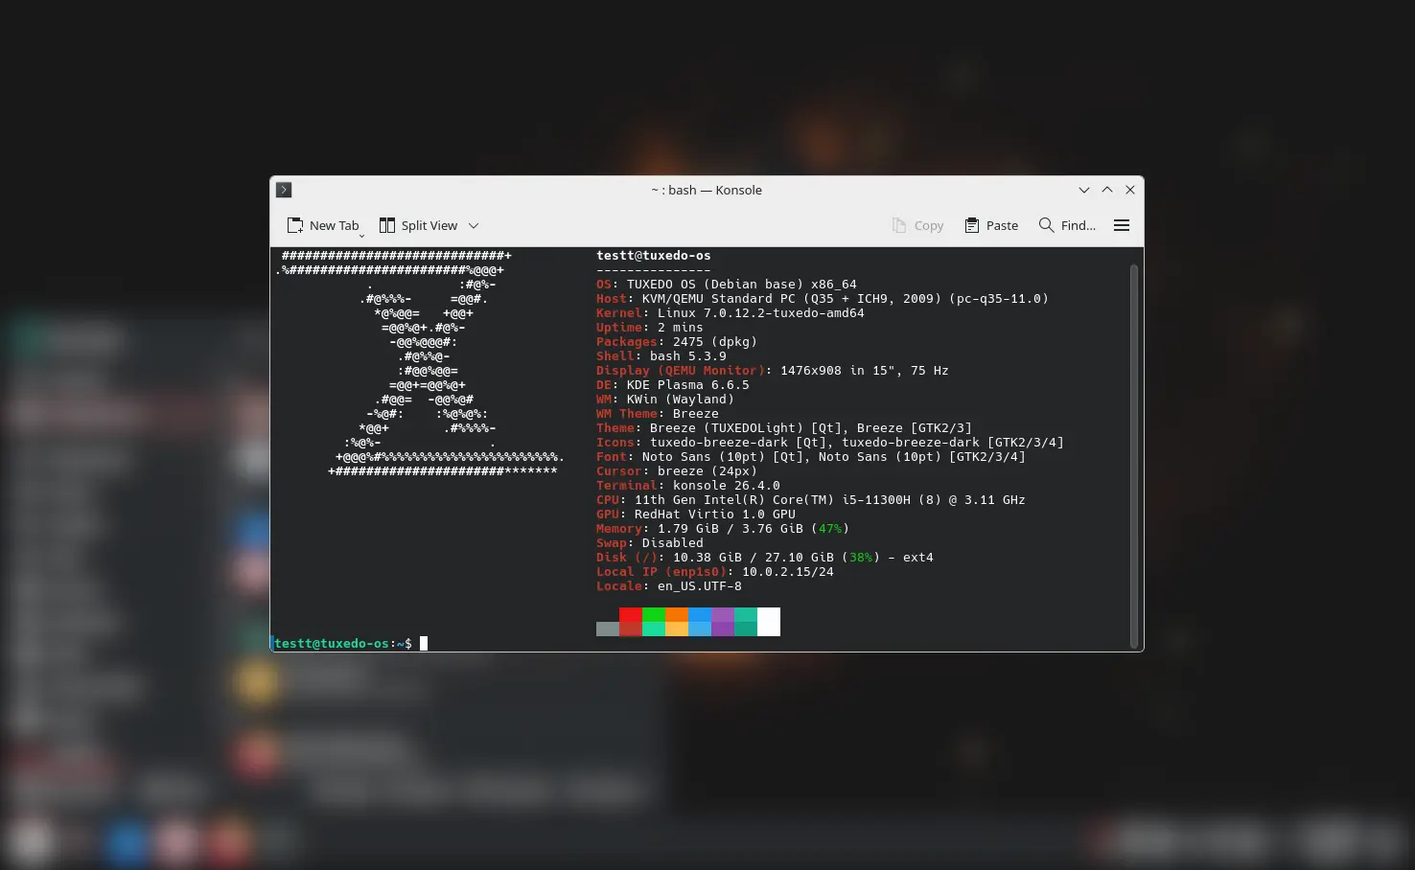Click the Icons 'tuxedo-breeze-dark' line
This screenshot has height=870, width=1415.
[x=830, y=443]
